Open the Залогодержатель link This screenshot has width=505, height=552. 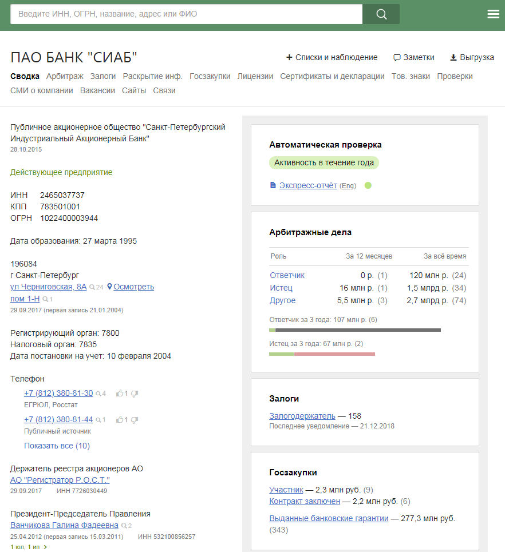[x=302, y=416]
